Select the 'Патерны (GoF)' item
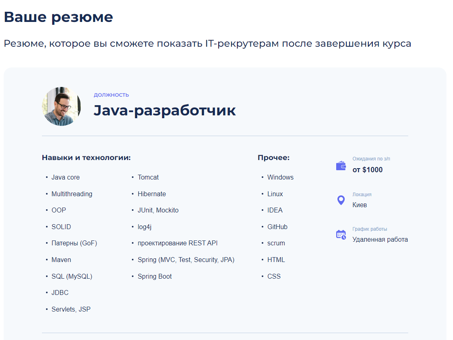 point(74,243)
